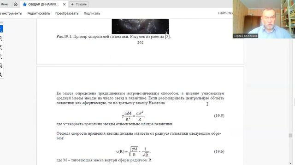Open the Редактировать menu item
This screenshot has height=165, width=295.
[39, 13]
